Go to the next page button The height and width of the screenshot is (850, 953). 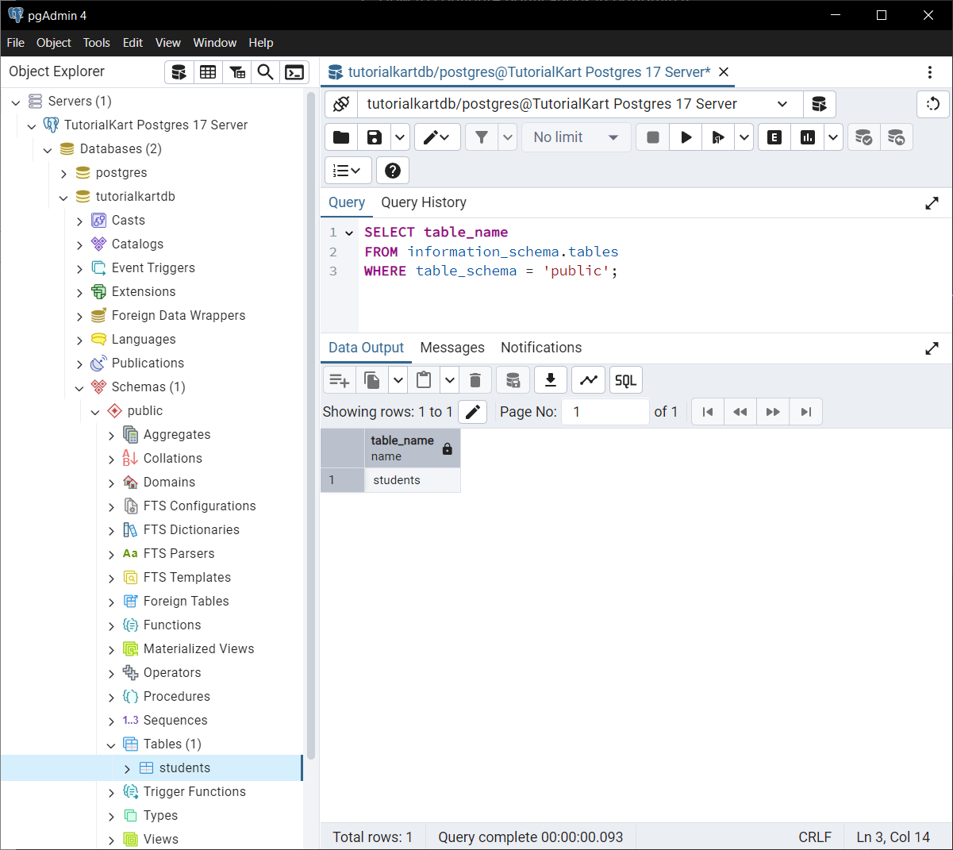[x=773, y=412]
